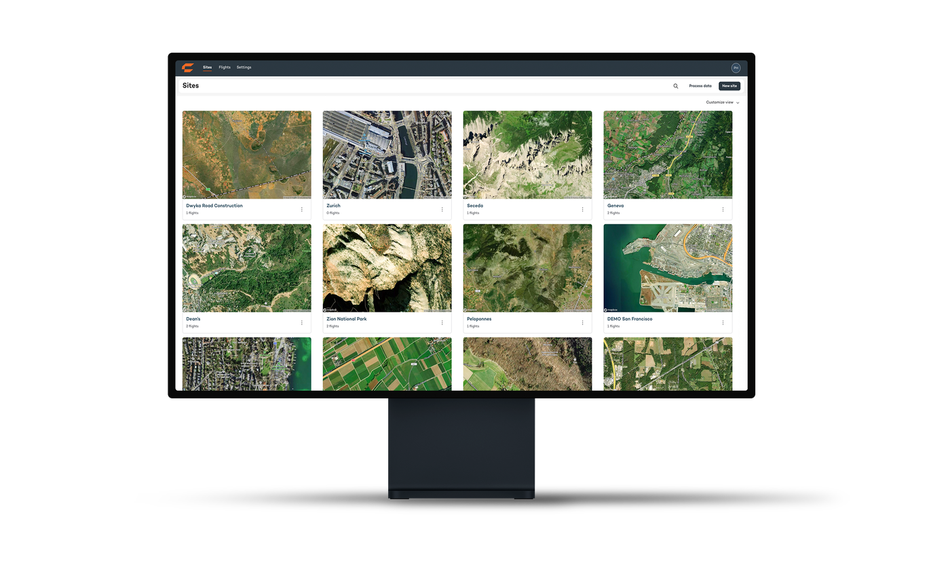Open the Zion National Park site title
The width and height of the screenshot is (950, 582).
pos(347,319)
